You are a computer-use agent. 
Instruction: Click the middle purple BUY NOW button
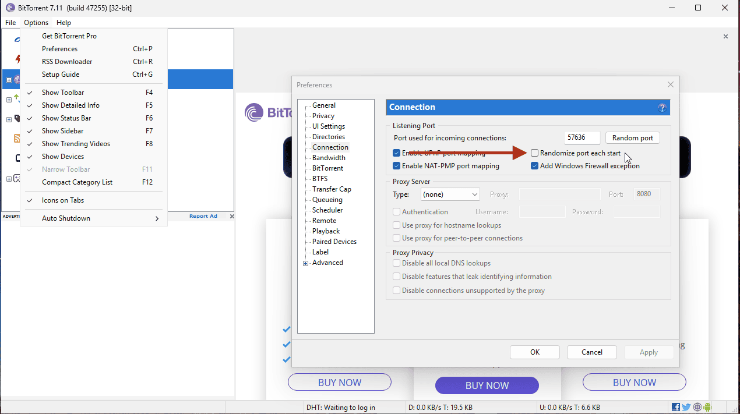(487, 385)
